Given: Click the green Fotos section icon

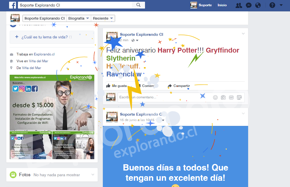Looking at the screenshot, I should [13, 175].
